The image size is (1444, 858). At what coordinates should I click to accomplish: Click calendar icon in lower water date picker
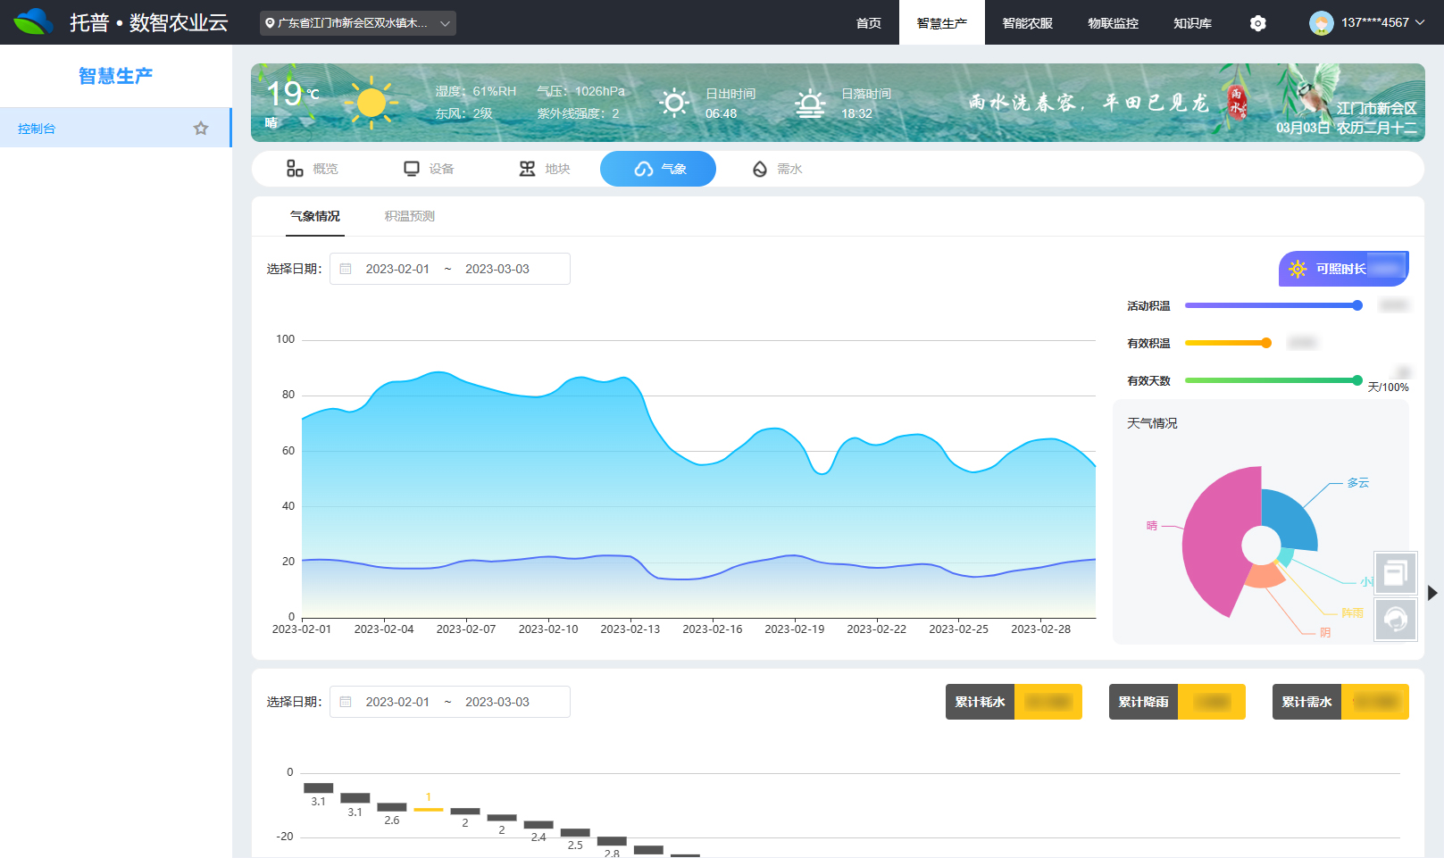point(346,702)
